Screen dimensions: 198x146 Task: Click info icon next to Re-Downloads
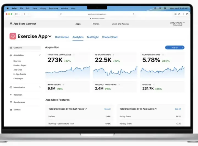[113, 55]
